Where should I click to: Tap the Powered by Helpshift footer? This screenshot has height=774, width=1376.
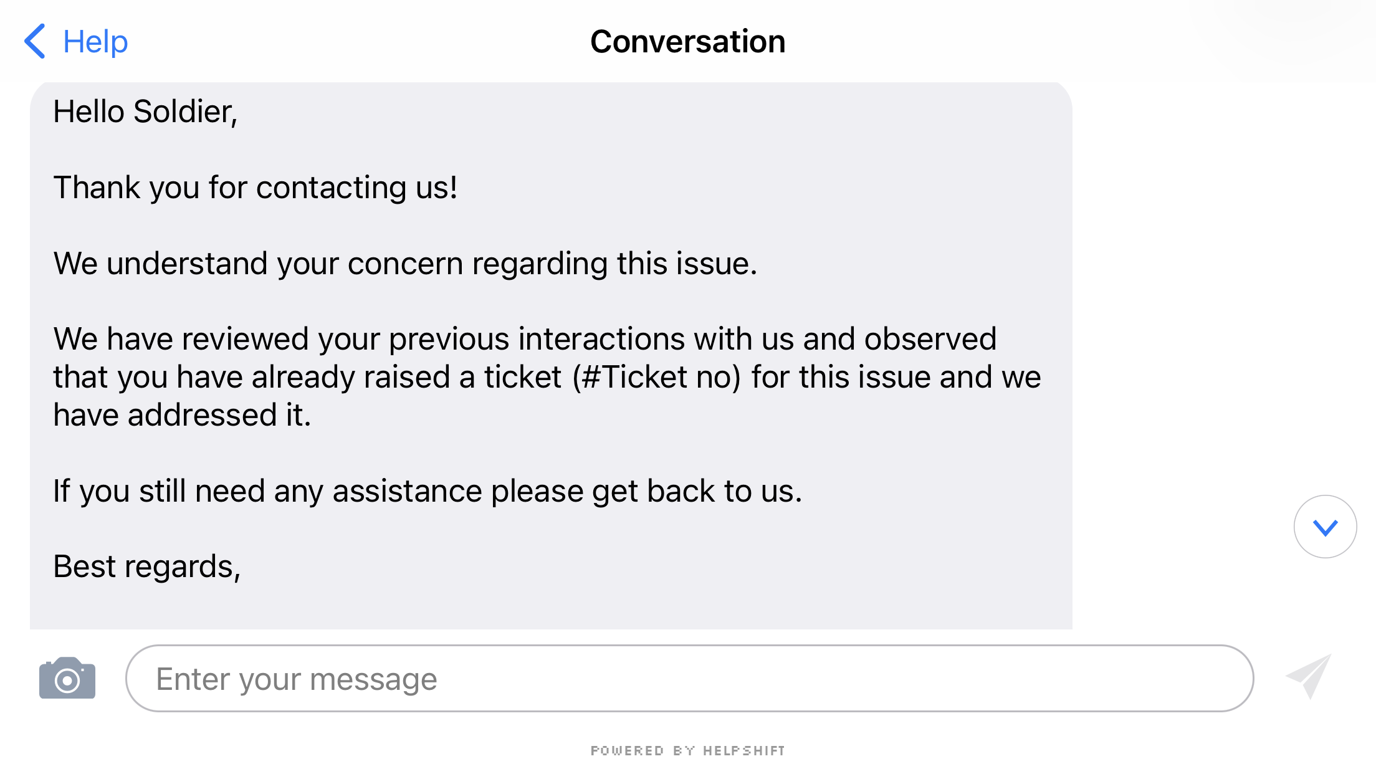click(687, 750)
